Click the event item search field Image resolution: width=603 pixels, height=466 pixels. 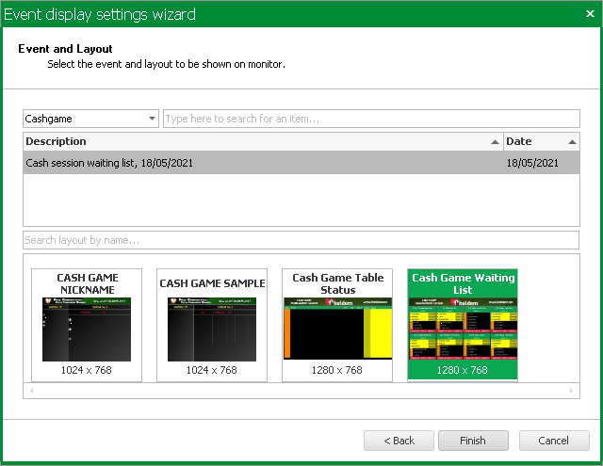371,119
